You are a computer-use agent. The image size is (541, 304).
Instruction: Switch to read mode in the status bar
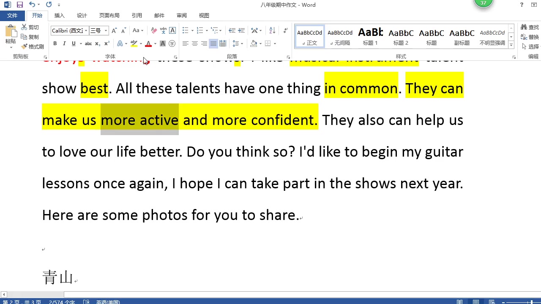coord(459,302)
